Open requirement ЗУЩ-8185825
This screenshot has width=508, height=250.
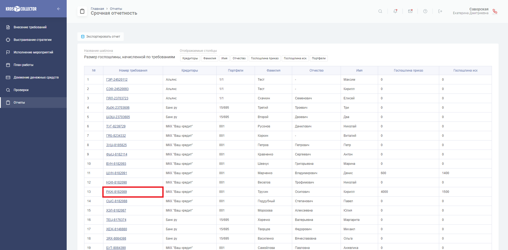(116, 145)
